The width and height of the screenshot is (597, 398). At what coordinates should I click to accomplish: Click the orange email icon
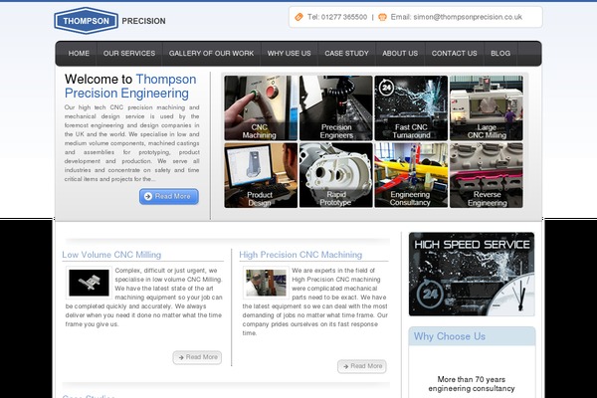(x=382, y=17)
